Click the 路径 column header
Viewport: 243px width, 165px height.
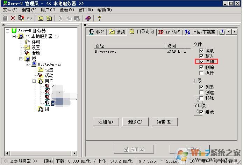[x=129, y=46]
